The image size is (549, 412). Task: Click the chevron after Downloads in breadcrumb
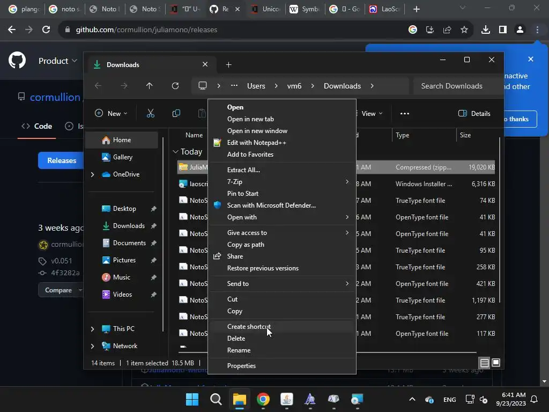tap(372, 86)
